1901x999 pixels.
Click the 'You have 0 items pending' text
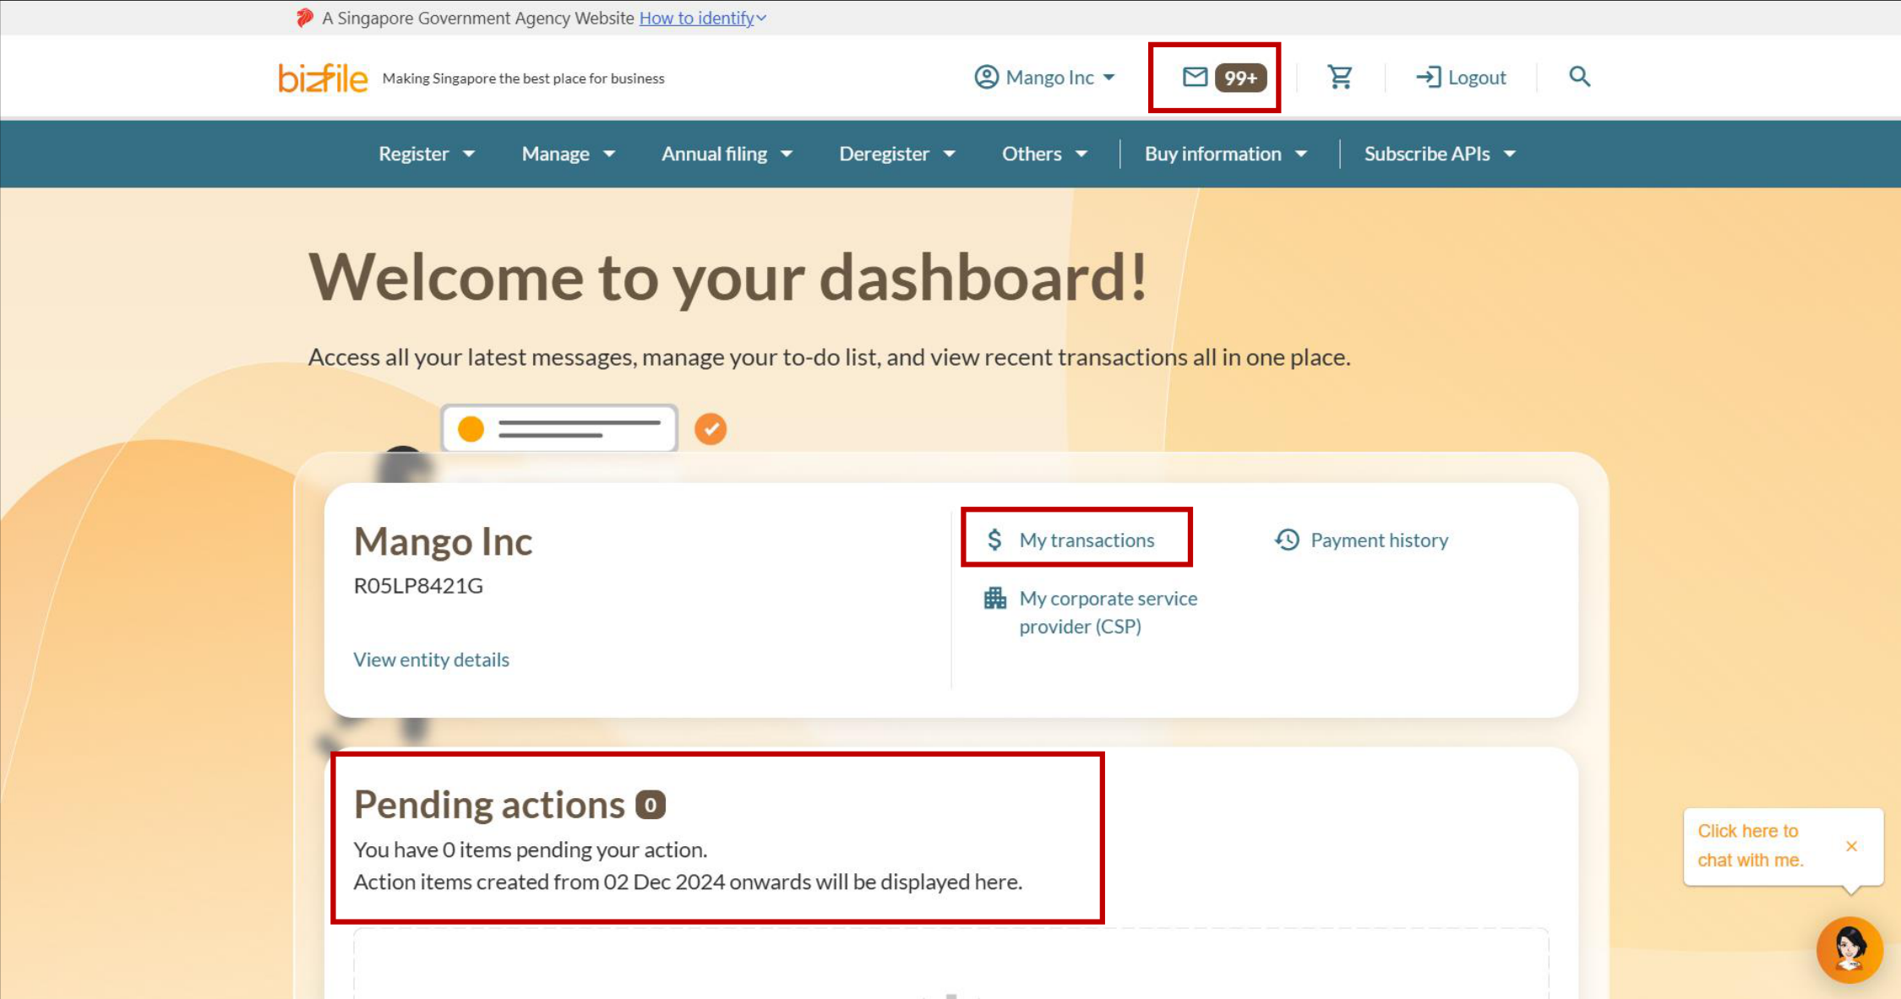pos(531,850)
